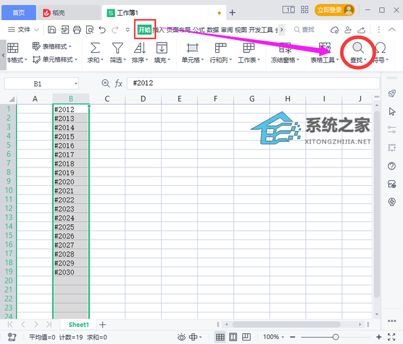403x344 pixels.
Task: Add a new sheet with plus button
Action: point(103,324)
